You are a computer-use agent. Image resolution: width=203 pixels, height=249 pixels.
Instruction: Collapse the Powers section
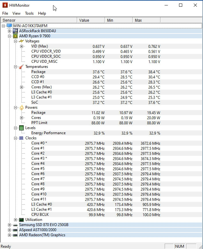[x=15, y=107]
